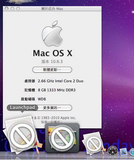Click the WD8 startup disk name
This screenshot has width=134, height=160.
[x=42, y=99]
